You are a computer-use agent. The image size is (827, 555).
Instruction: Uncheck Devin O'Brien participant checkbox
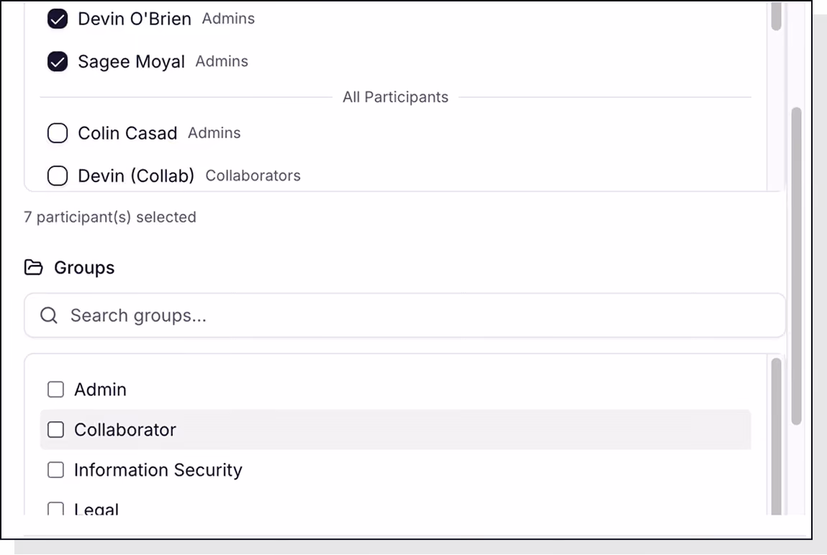pyautogui.click(x=58, y=19)
